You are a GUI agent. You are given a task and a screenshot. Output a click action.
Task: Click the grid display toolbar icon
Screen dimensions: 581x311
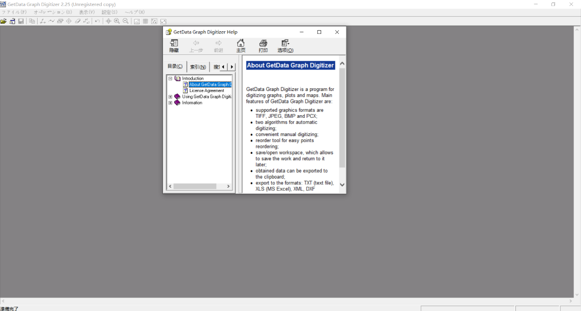coord(145,21)
